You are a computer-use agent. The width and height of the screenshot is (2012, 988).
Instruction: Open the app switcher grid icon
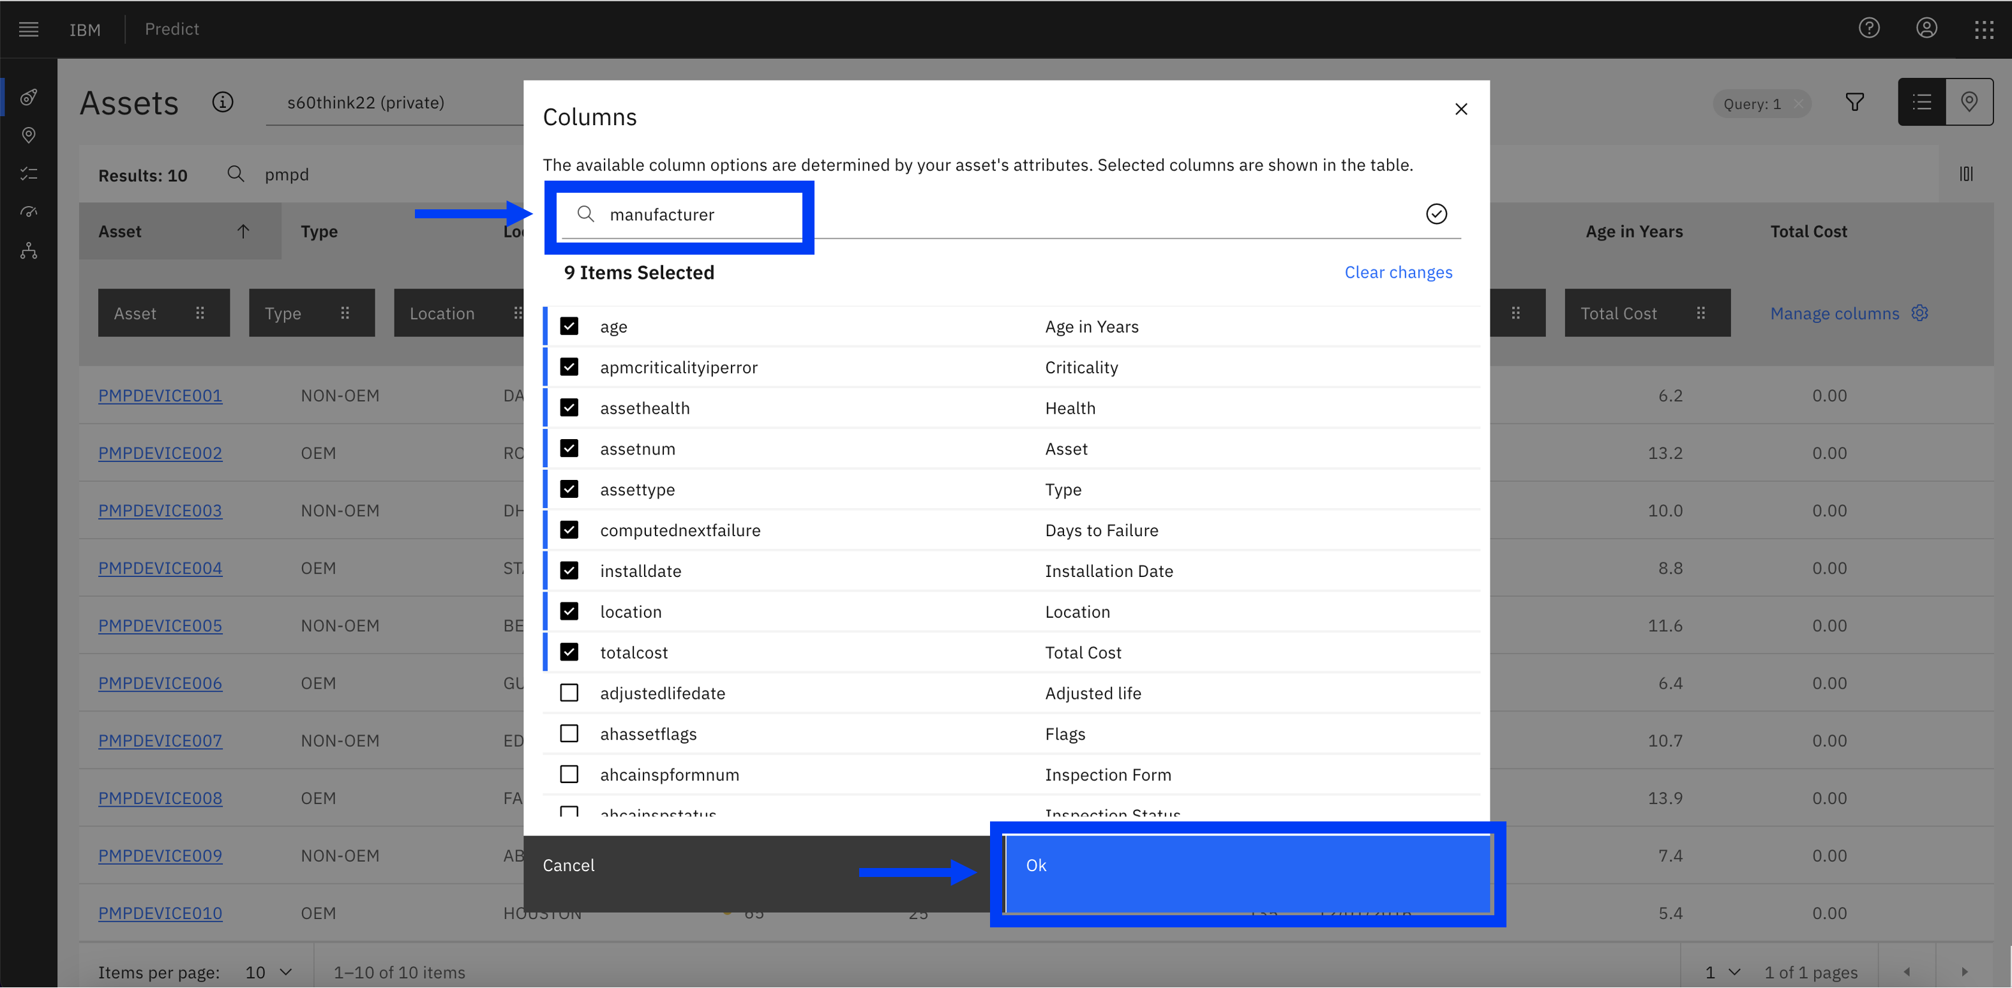(x=1984, y=30)
